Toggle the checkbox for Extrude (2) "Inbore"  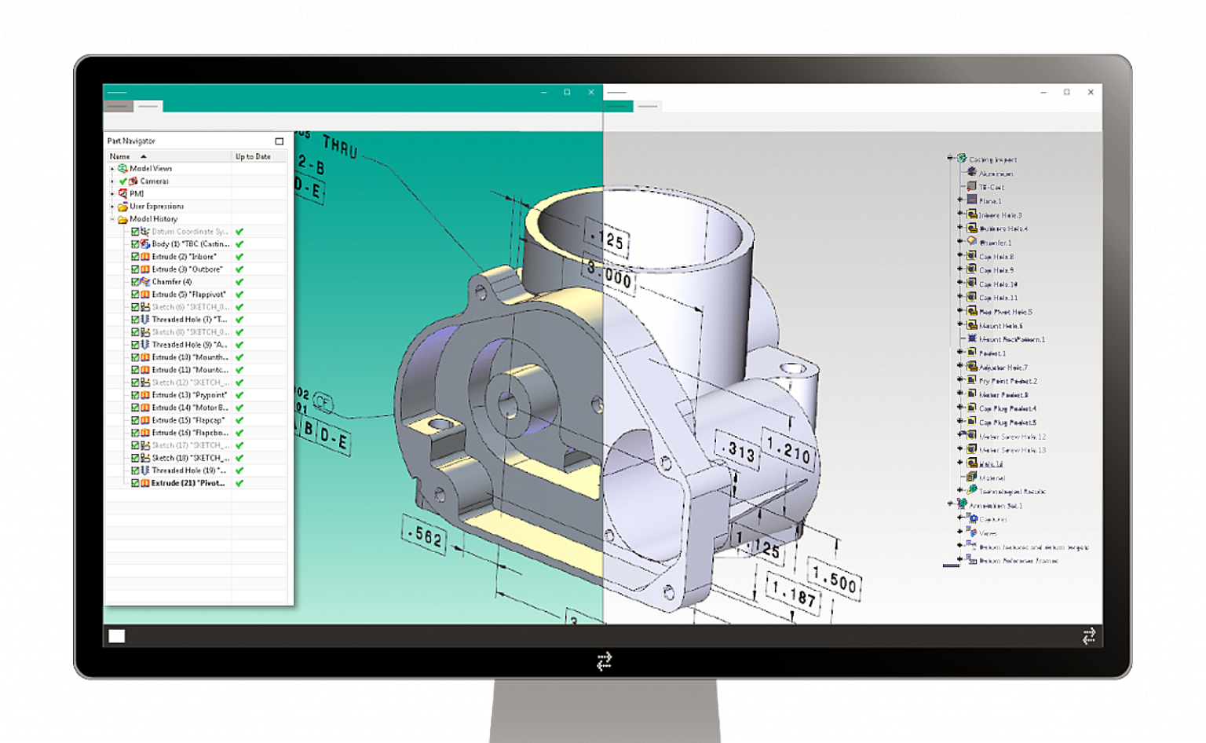pyautogui.click(x=135, y=256)
